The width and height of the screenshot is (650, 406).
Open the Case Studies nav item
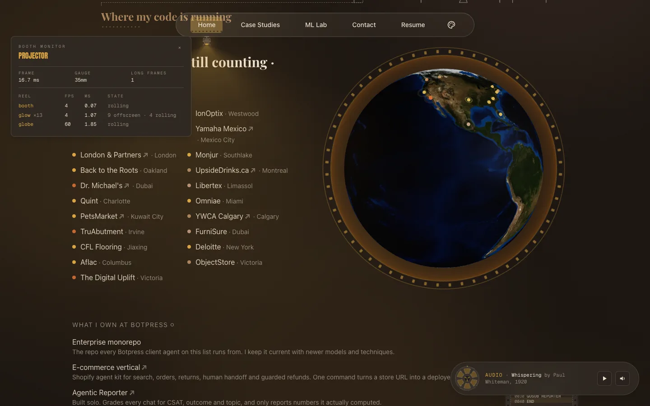point(260,25)
